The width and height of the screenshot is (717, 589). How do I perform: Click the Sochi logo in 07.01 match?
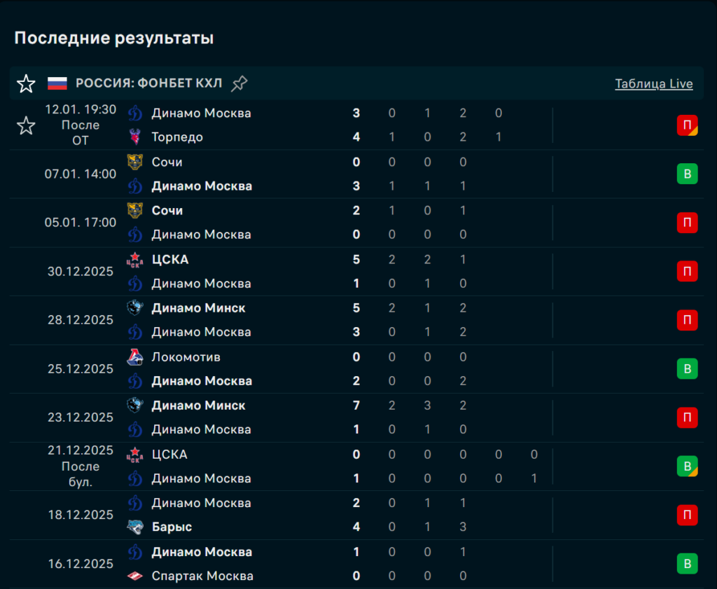[135, 162]
